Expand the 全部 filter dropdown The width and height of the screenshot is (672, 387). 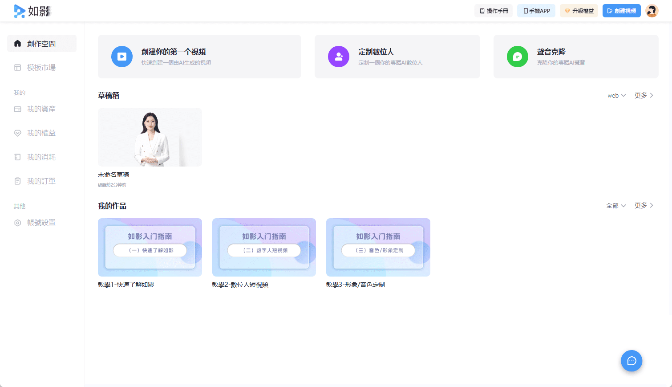click(616, 206)
